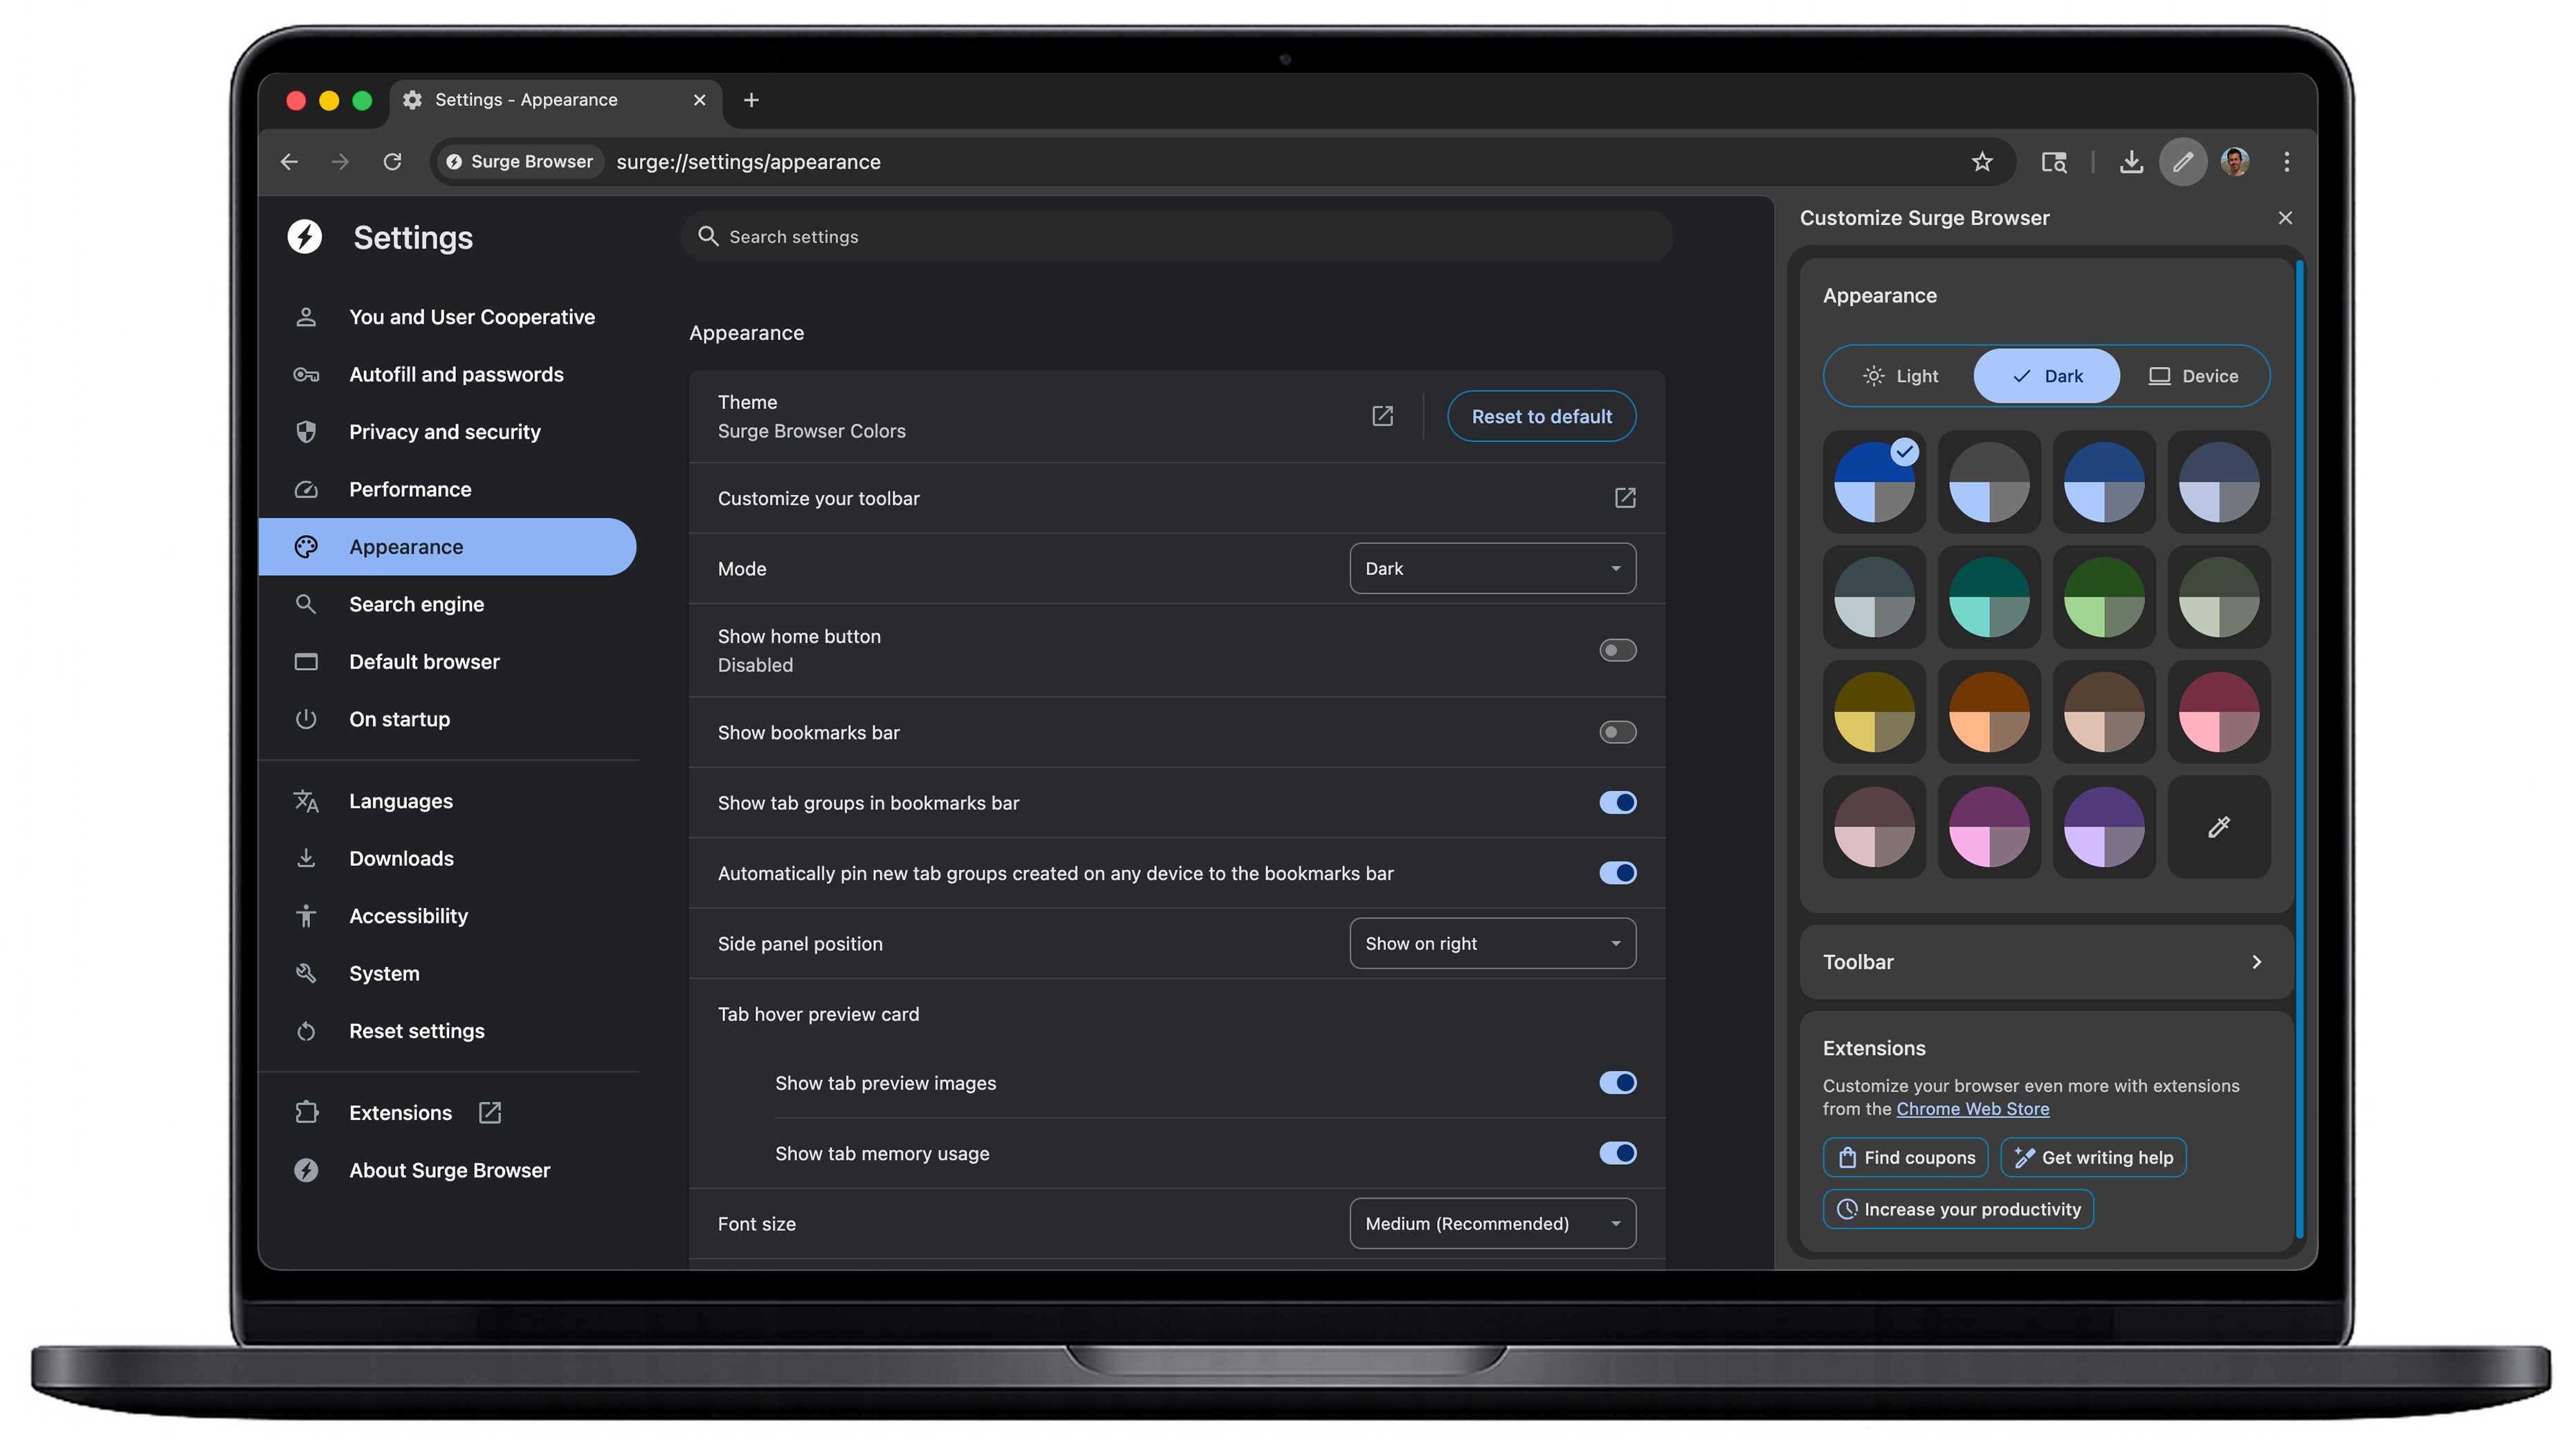Screen dimensions: 2576x1439
Task: Close the Settings - Appearance tab
Action: pos(699,99)
